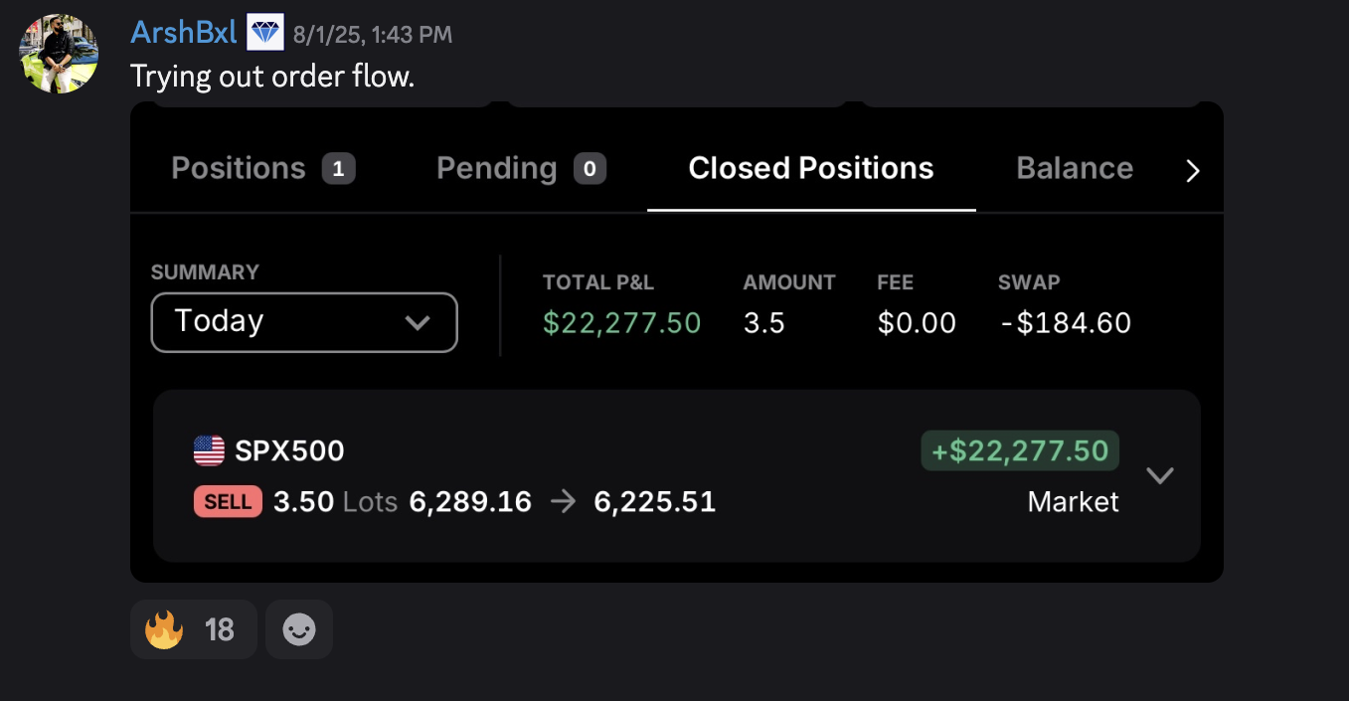Click the Positions count badge showing 1
The image size is (1349, 701).
(338, 169)
